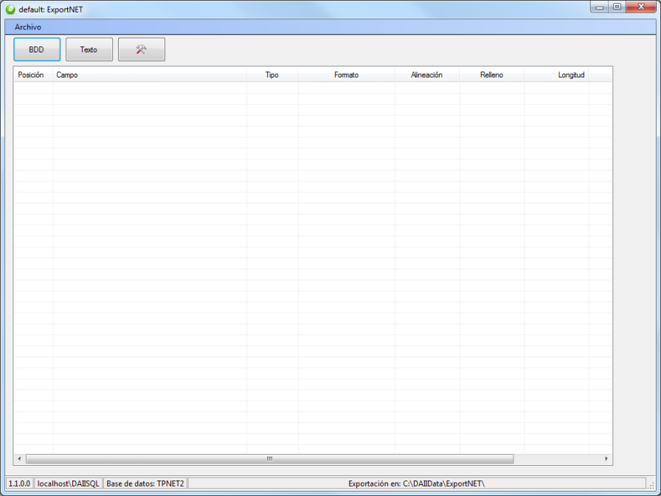The width and height of the screenshot is (661, 496).
Task: Sort by the Relleno column header
Action: (491, 75)
